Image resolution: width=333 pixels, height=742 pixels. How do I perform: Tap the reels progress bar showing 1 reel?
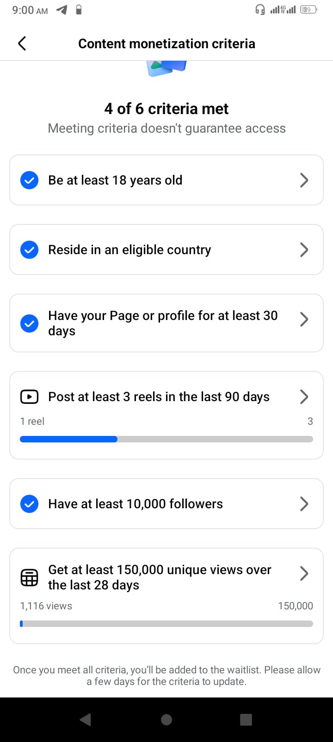[166, 439]
